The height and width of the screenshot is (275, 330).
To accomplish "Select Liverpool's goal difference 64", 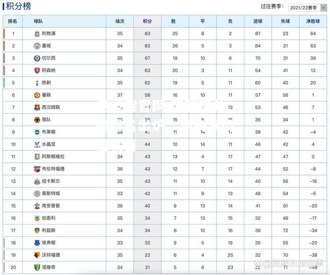I will (x=313, y=33).
